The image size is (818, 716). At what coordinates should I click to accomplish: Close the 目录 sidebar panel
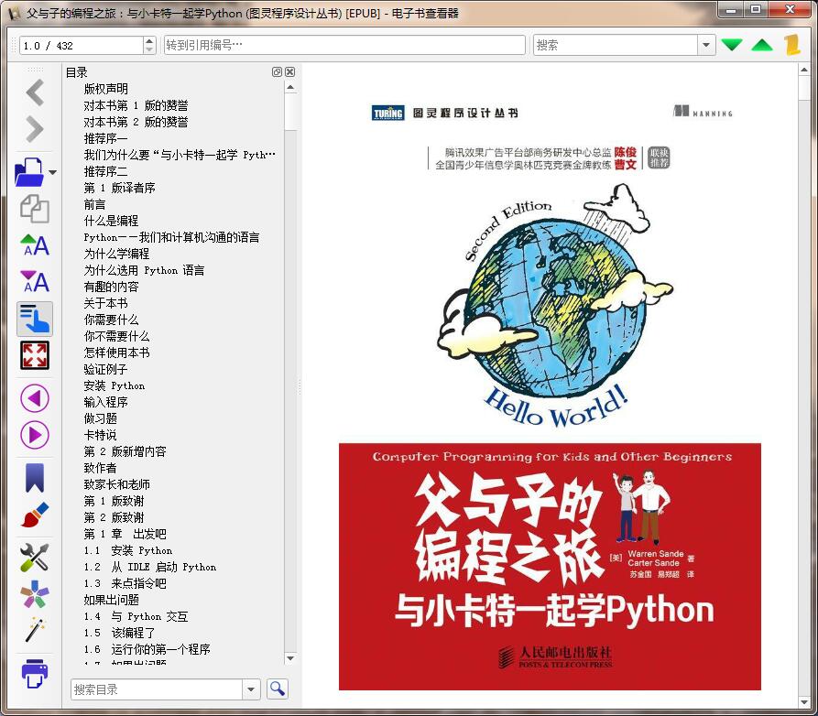(x=289, y=71)
